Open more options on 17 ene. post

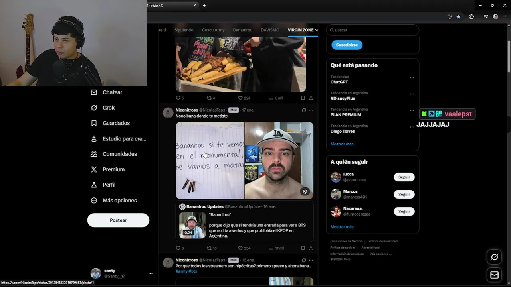[311, 110]
